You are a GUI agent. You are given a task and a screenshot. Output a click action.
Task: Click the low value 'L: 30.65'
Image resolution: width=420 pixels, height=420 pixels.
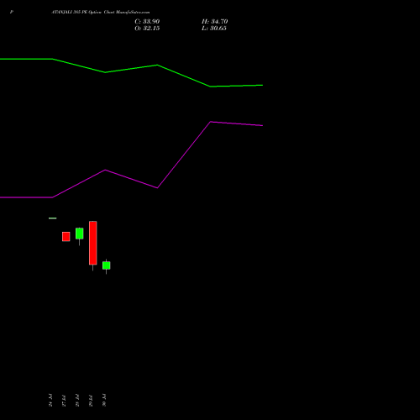click(x=214, y=29)
